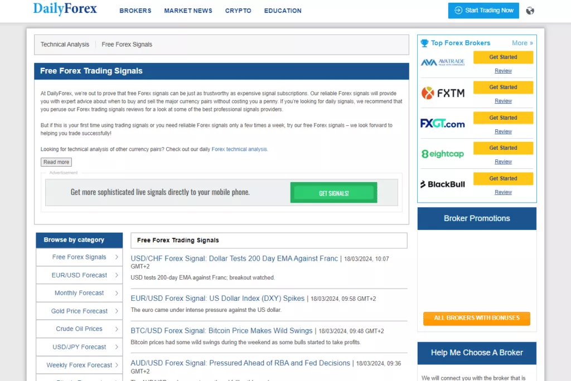This screenshot has height=381, width=571.
Task: Select Gold Price Forecast category
Action: (79, 311)
